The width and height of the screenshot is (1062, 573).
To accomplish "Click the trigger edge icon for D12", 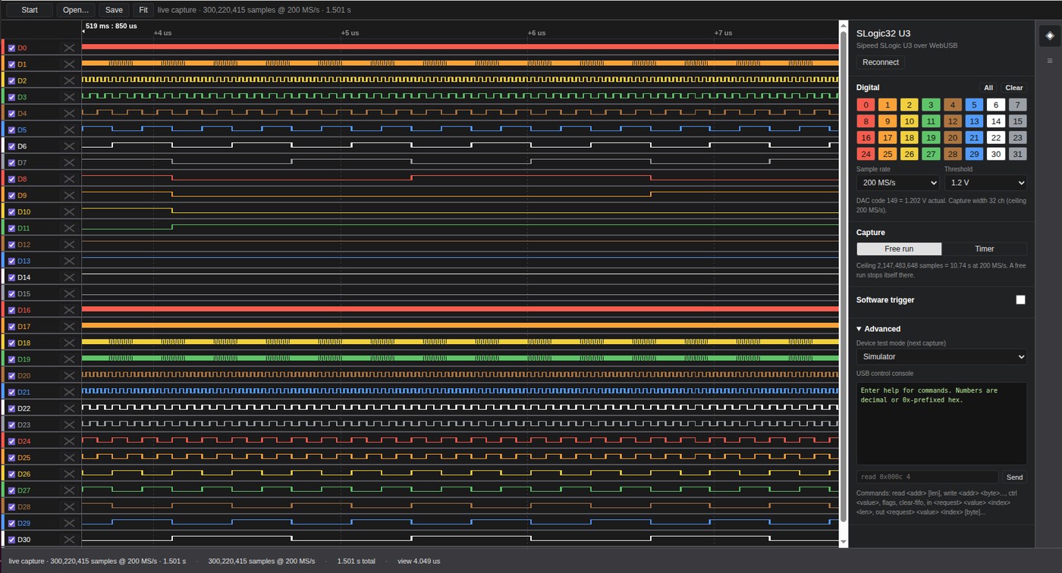I will pyautogui.click(x=69, y=245).
